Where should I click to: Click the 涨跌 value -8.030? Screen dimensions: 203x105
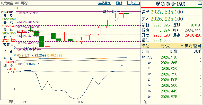click(x=195, y=25)
